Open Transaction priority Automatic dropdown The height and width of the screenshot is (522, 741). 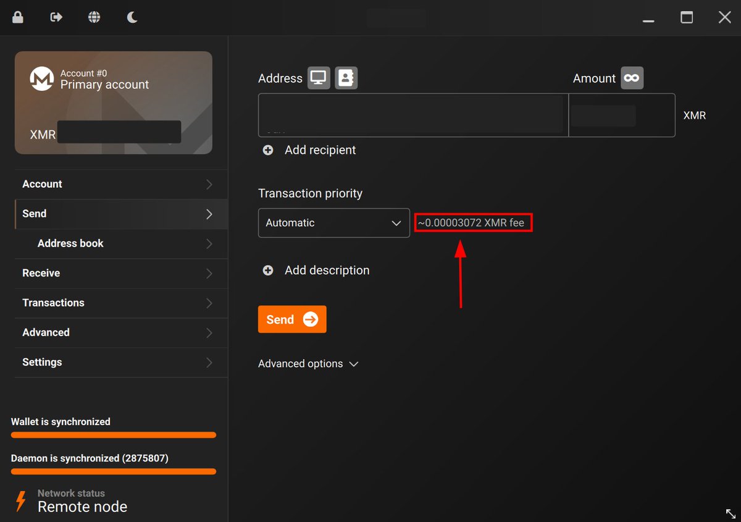coord(334,223)
